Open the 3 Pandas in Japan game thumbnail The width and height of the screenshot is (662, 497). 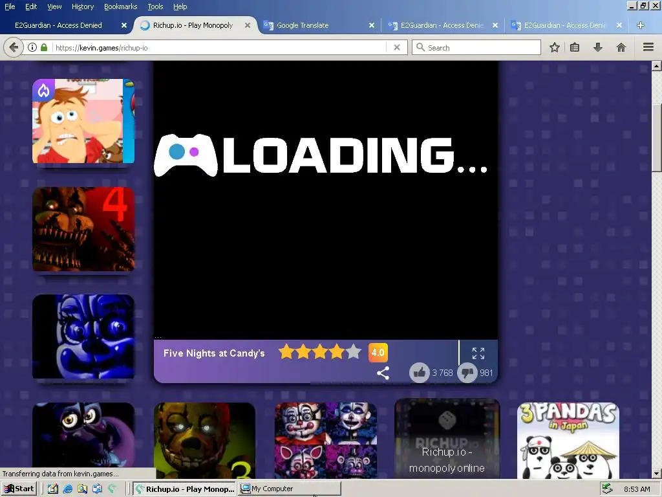568,440
